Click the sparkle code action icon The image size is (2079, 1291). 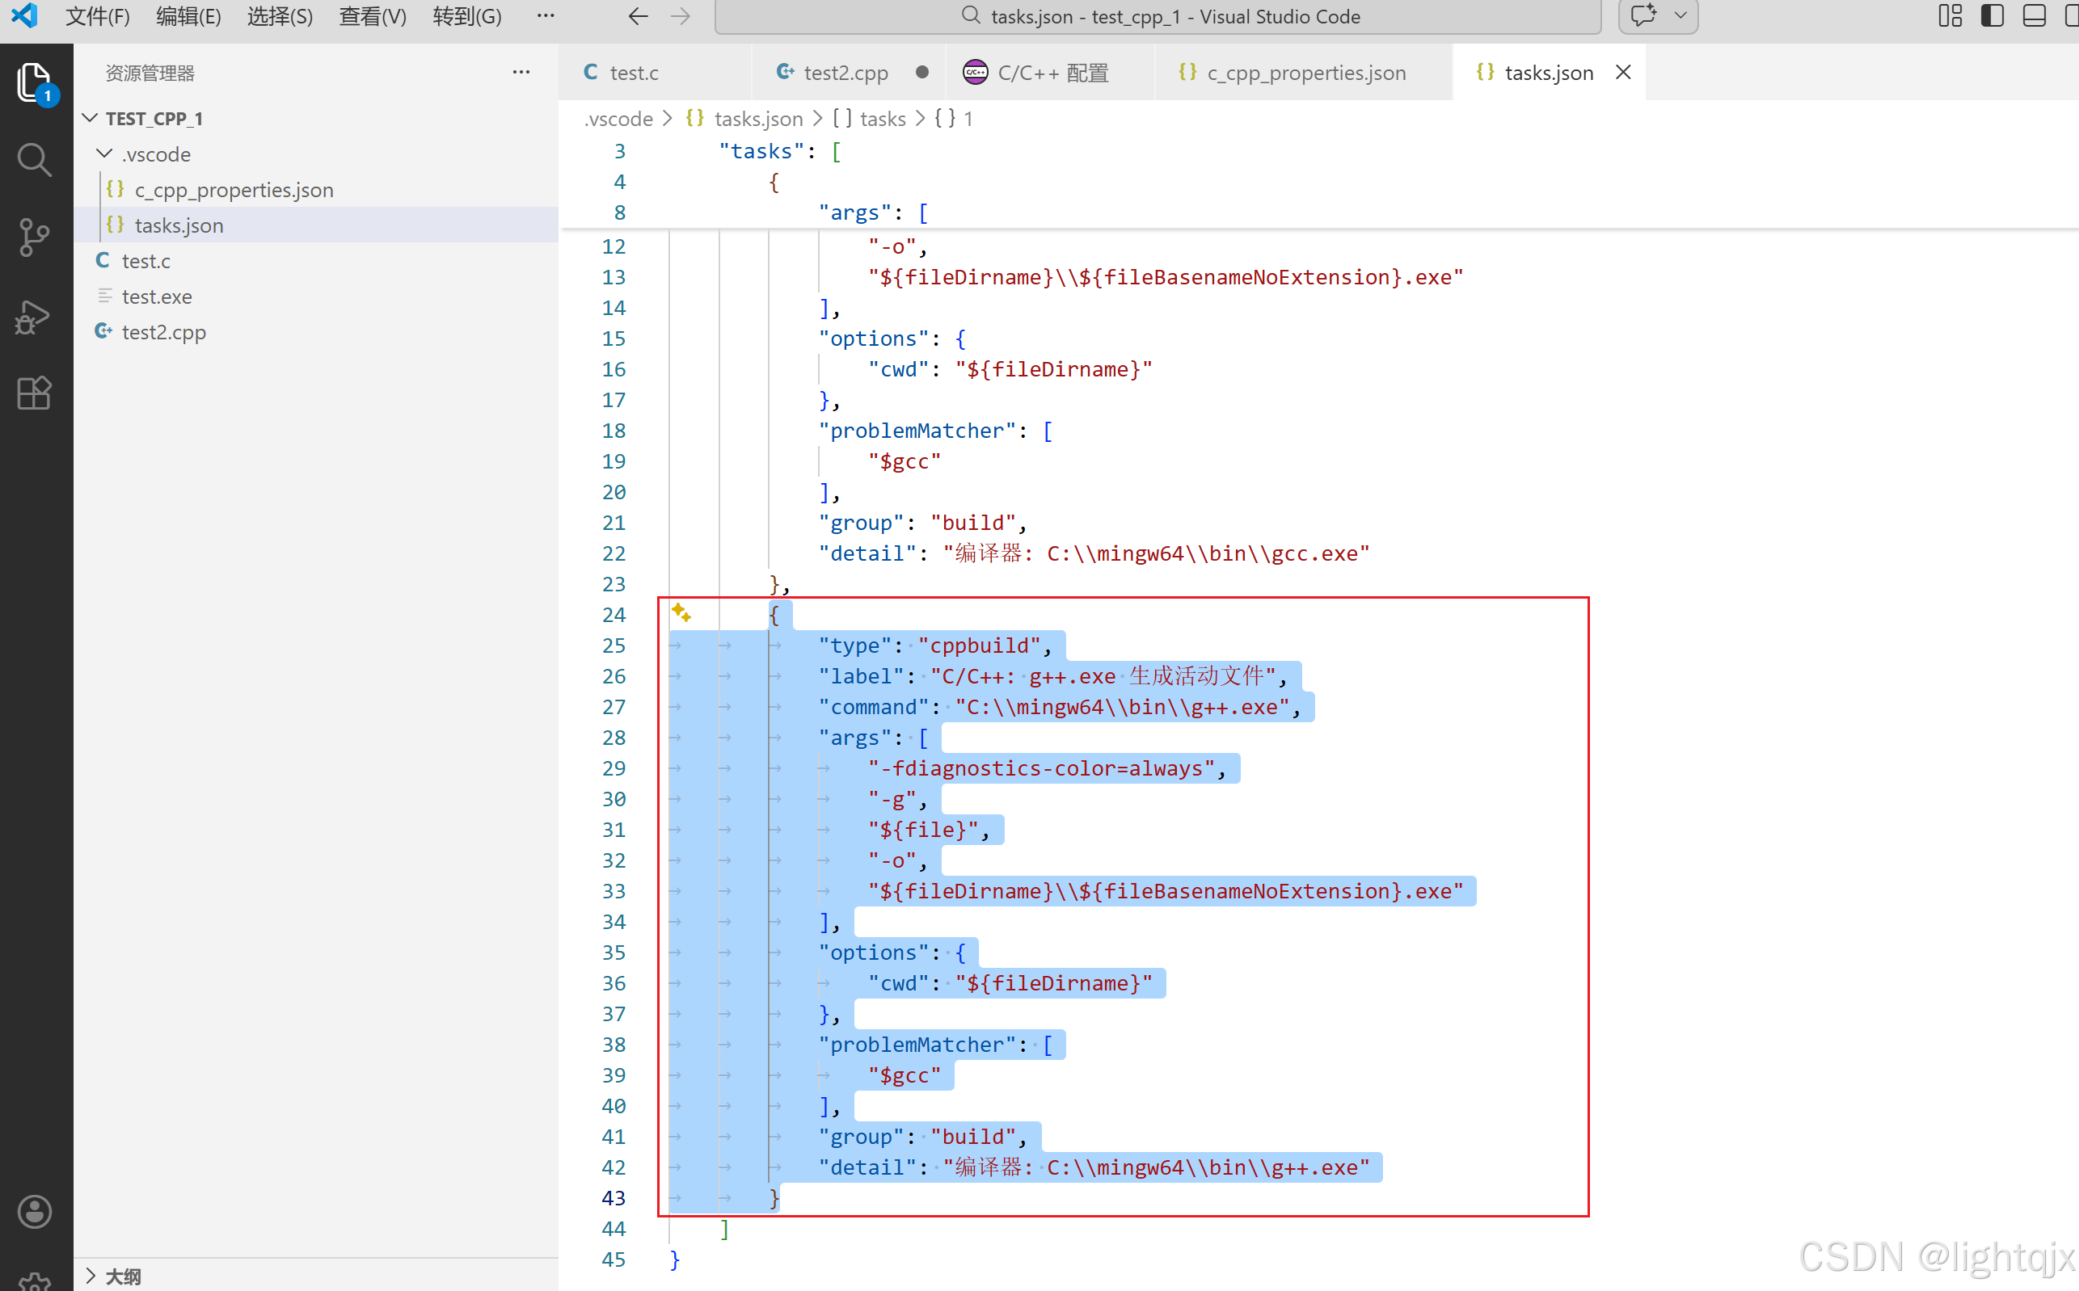[x=681, y=612]
